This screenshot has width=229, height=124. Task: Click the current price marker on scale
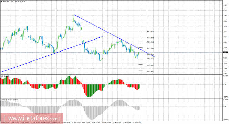coord(225,52)
